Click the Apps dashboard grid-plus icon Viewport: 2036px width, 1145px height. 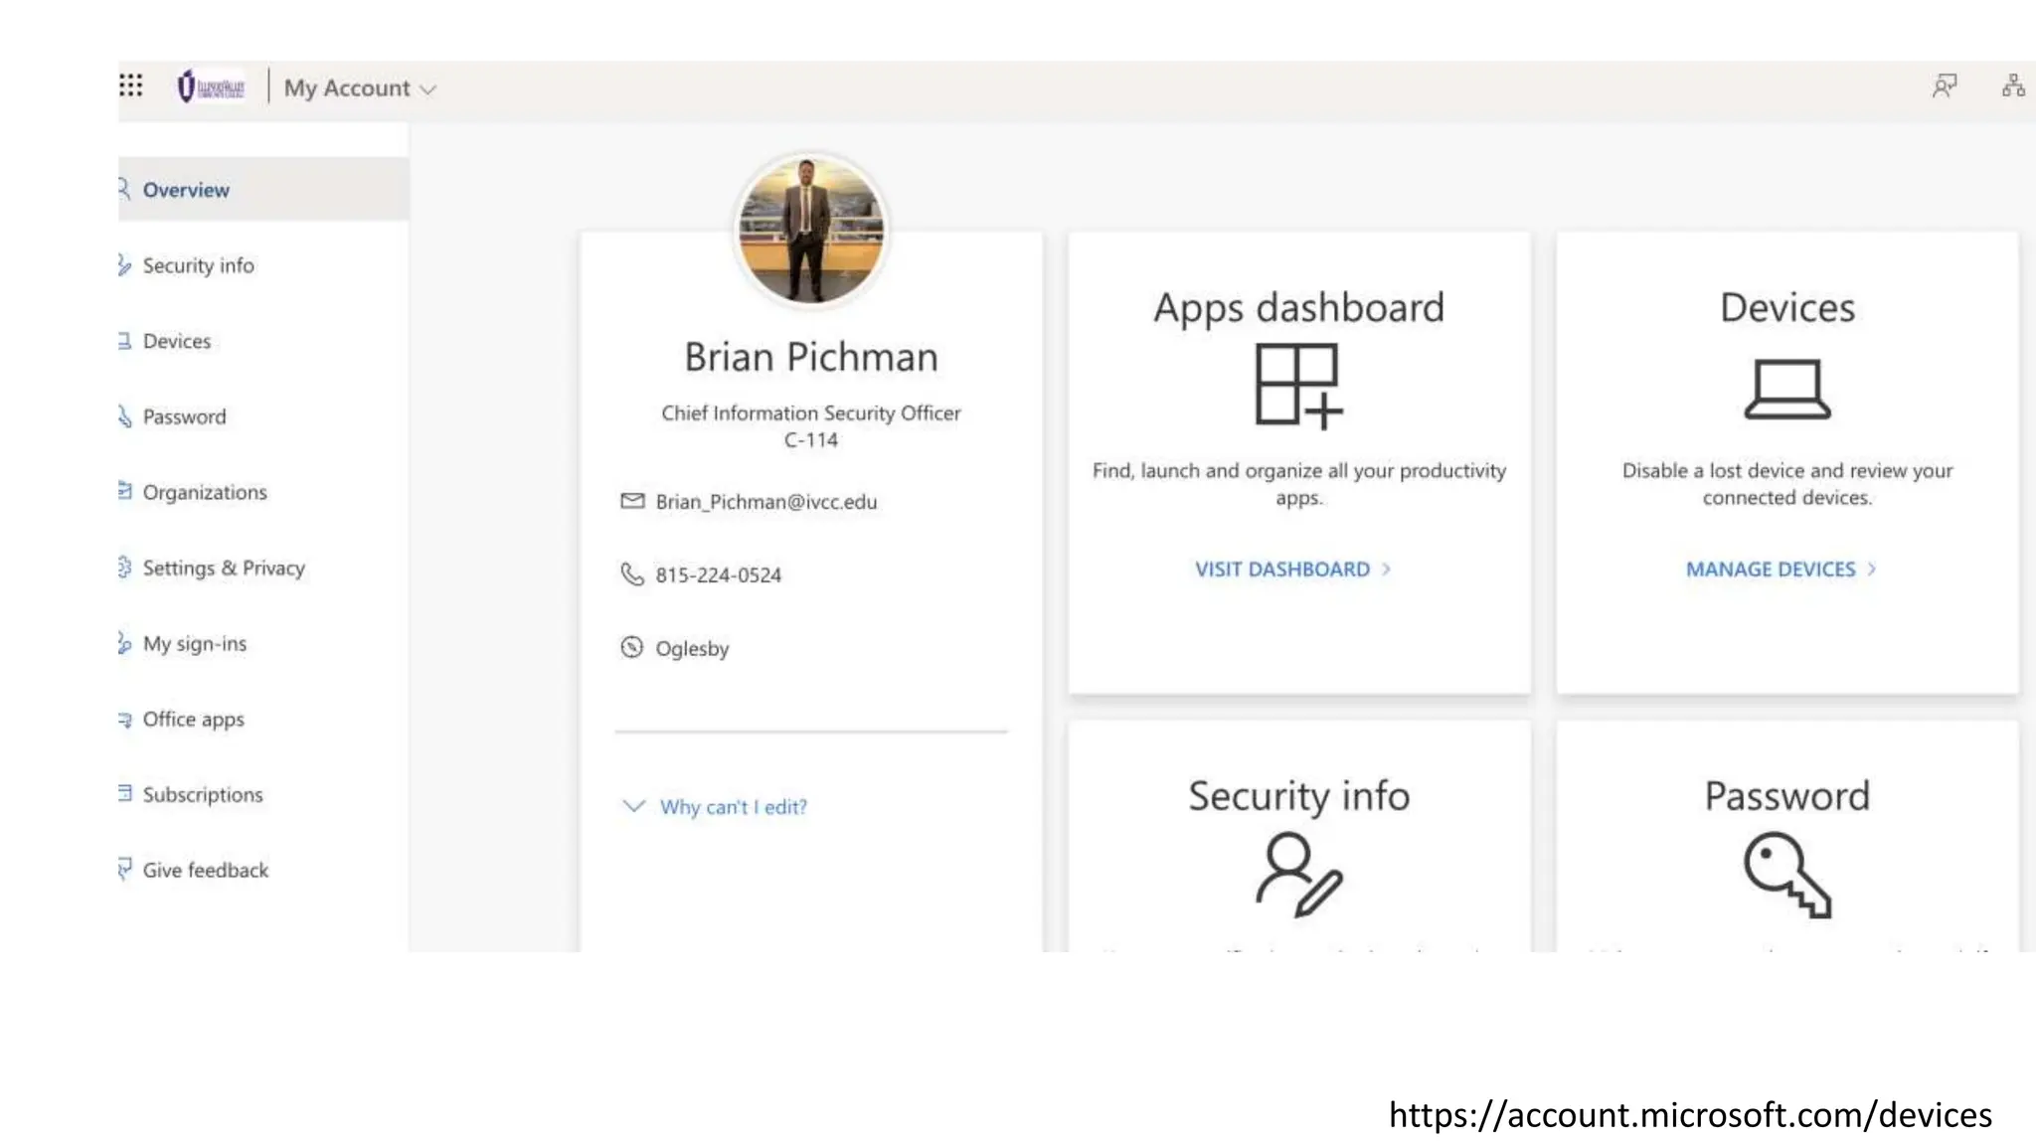click(1299, 386)
